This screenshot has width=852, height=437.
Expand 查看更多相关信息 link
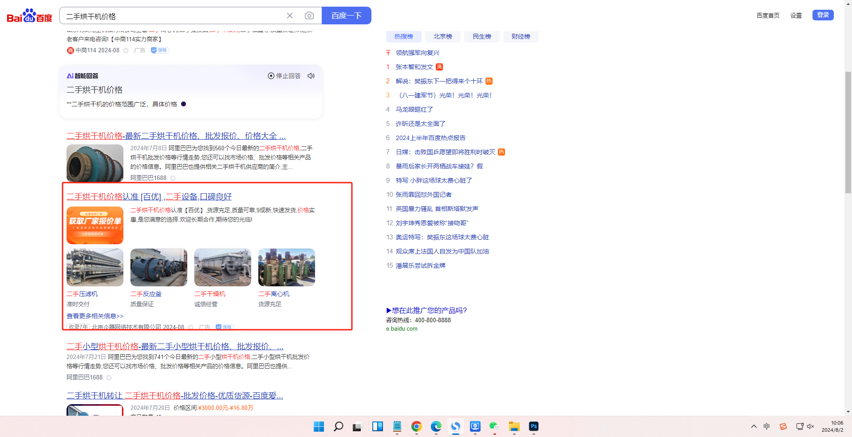tap(95, 316)
